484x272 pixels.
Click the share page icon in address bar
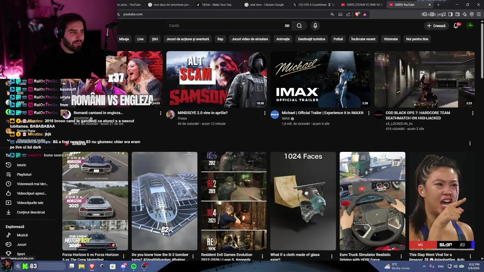pyautogui.click(x=348, y=14)
